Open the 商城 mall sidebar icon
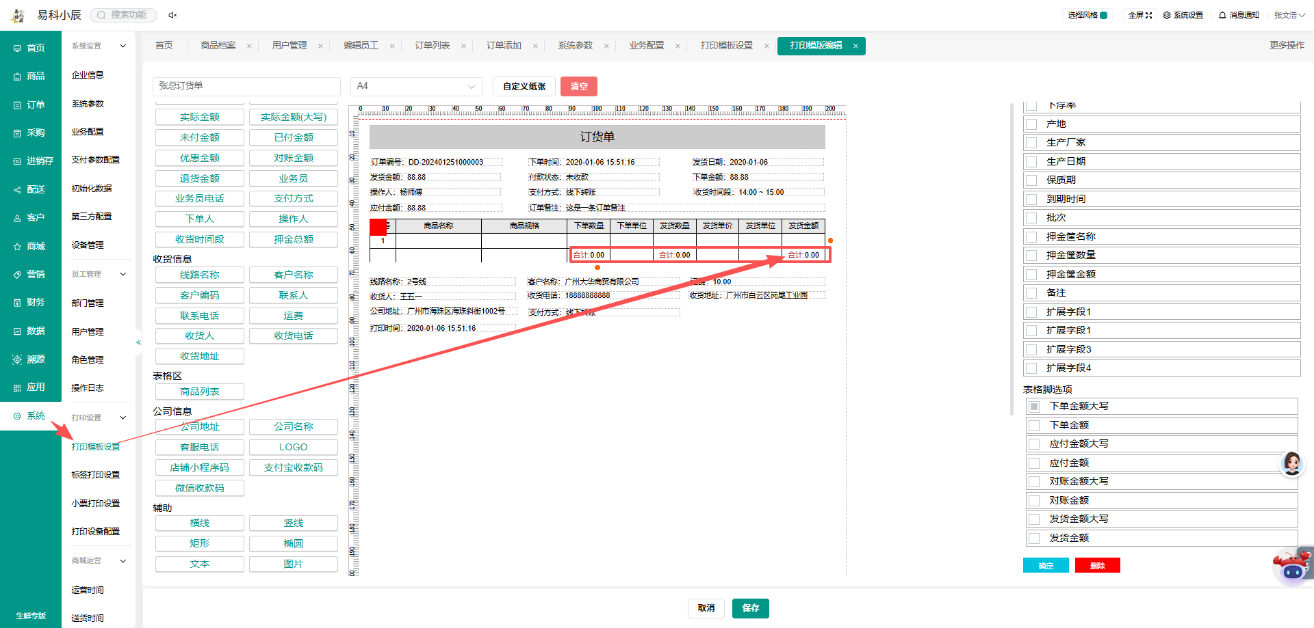Screen dimensions: 1314x628 17,247
